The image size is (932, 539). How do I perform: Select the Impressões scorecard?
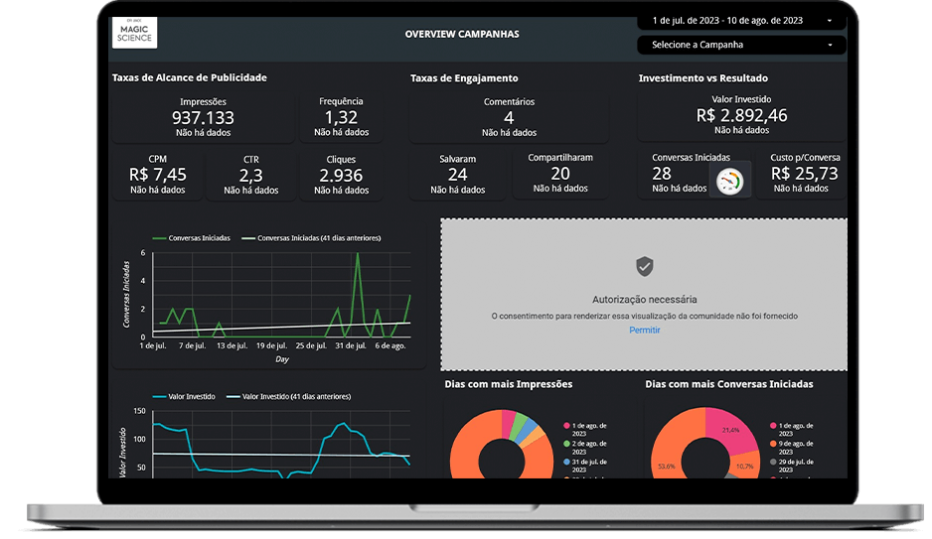[203, 116]
